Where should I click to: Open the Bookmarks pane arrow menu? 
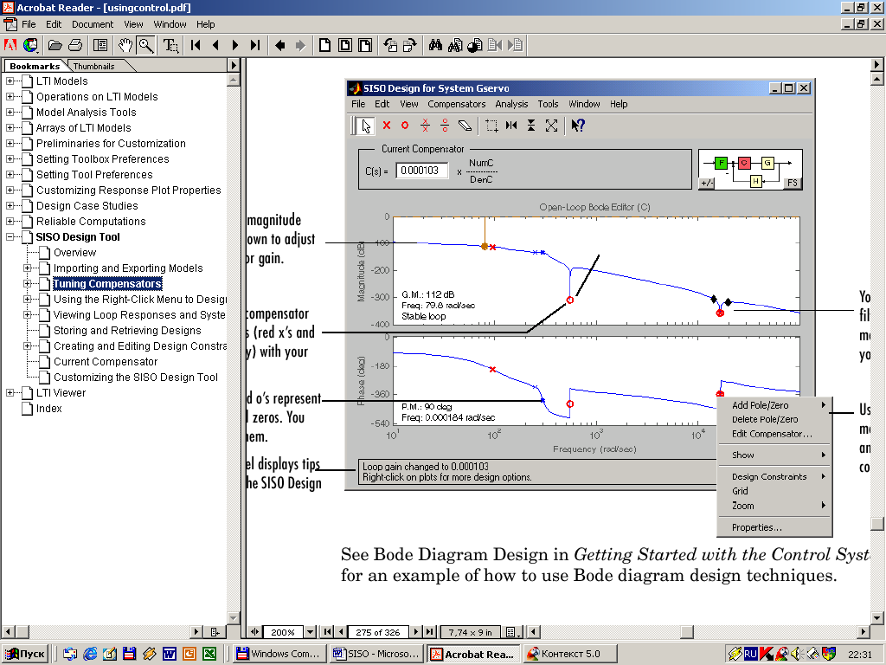(x=234, y=65)
